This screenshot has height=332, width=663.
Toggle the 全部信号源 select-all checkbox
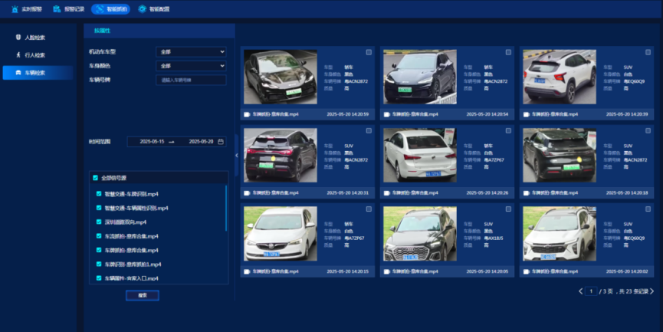click(95, 178)
